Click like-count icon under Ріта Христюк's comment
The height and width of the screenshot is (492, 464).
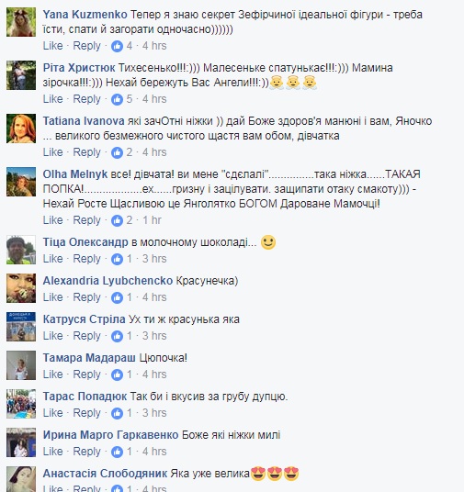point(117,99)
